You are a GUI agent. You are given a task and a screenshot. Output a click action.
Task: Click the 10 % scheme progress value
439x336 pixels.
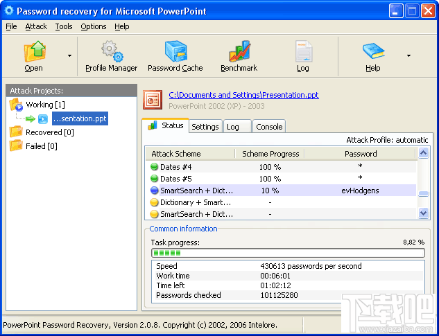click(x=270, y=191)
